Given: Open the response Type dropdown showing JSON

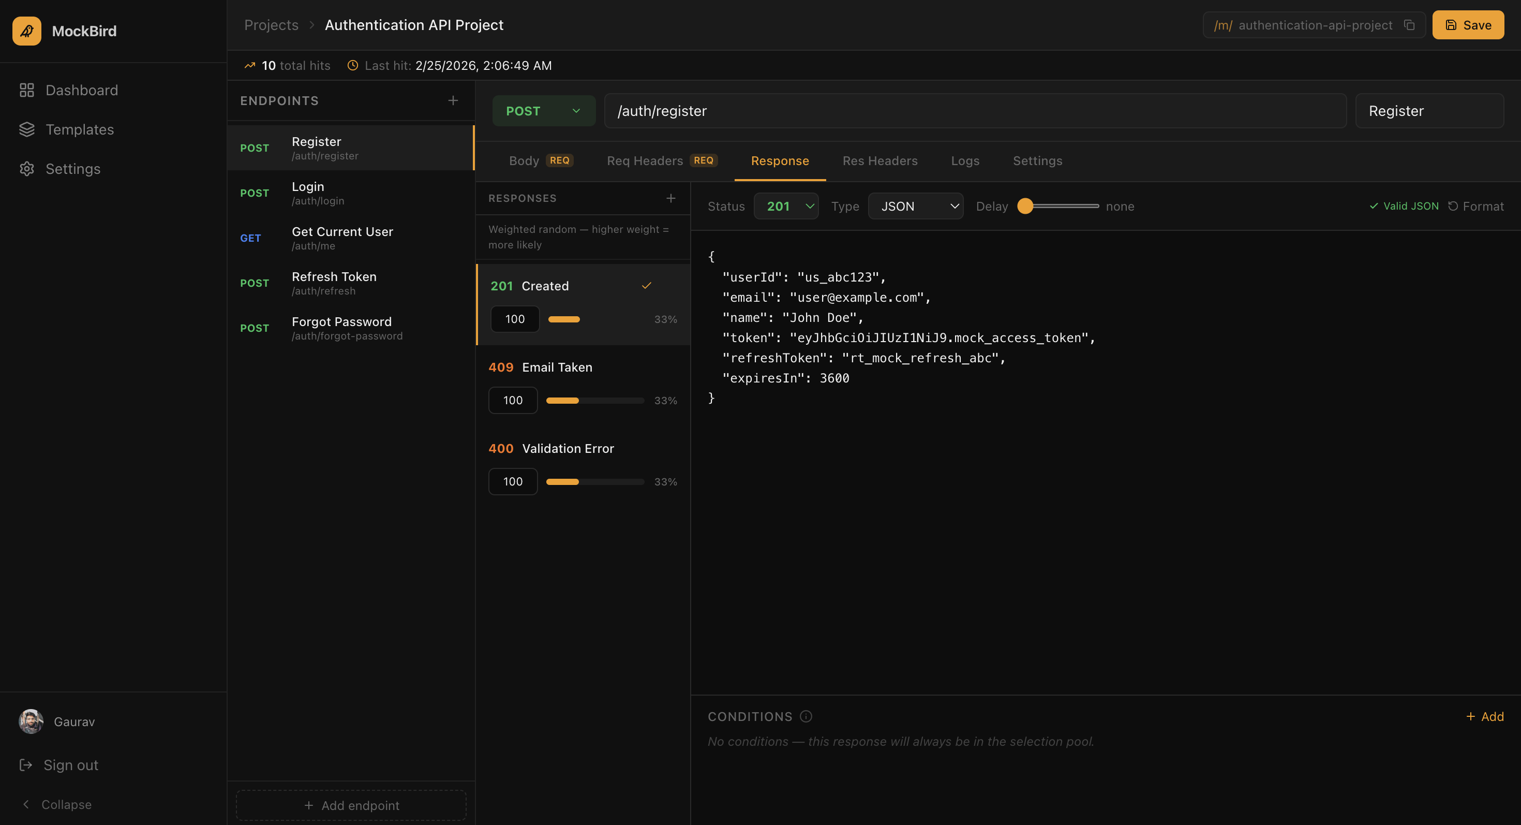Looking at the screenshot, I should pos(915,206).
